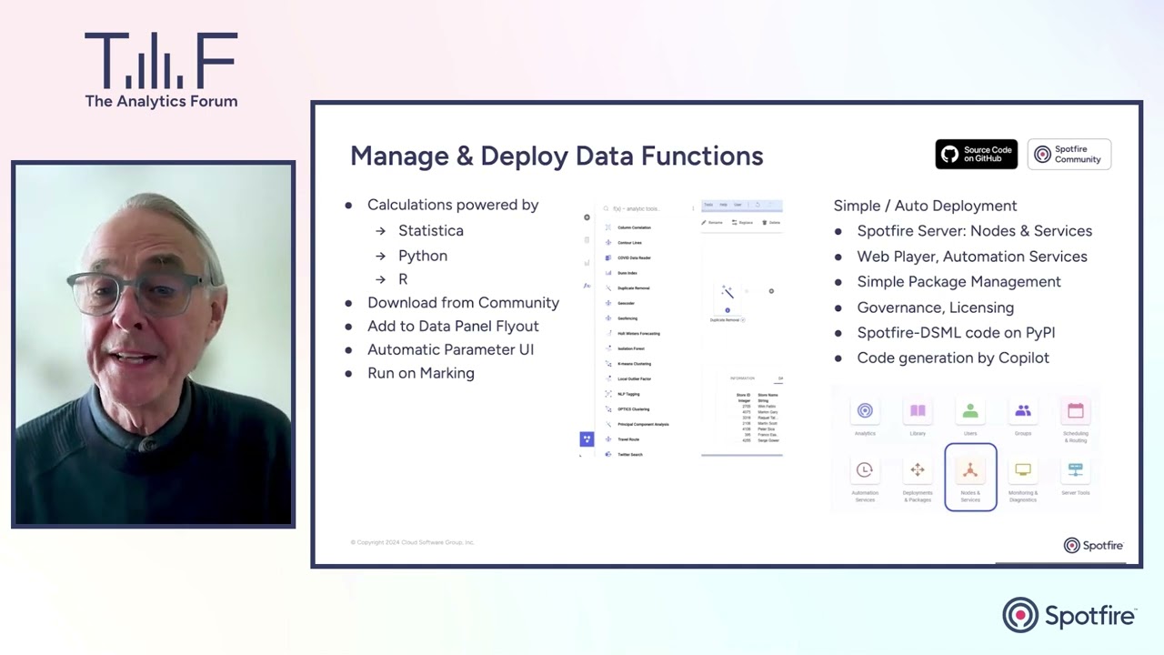Select the Analytics admin tile

pos(865,411)
